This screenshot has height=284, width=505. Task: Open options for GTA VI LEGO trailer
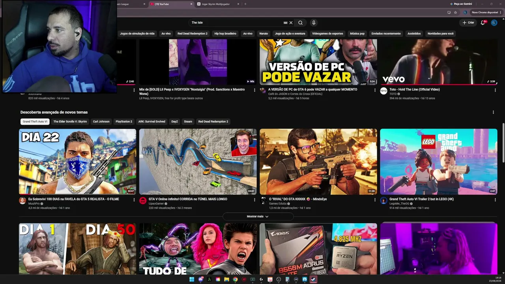(x=495, y=200)
